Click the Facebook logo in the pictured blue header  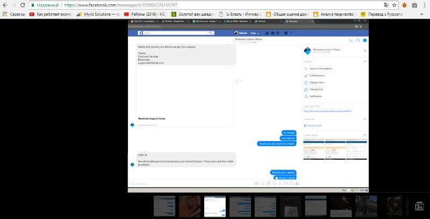point(140,33)
